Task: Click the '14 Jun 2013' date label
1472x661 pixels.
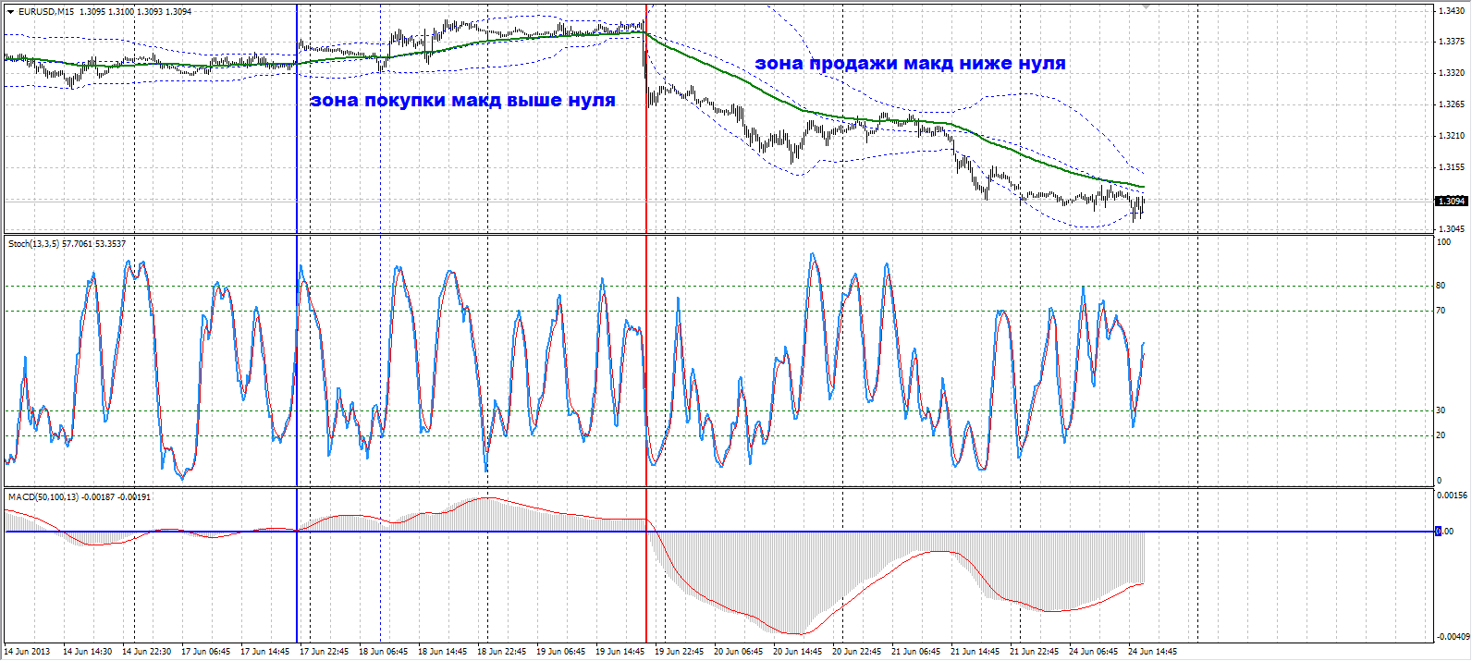Action: 28,652
